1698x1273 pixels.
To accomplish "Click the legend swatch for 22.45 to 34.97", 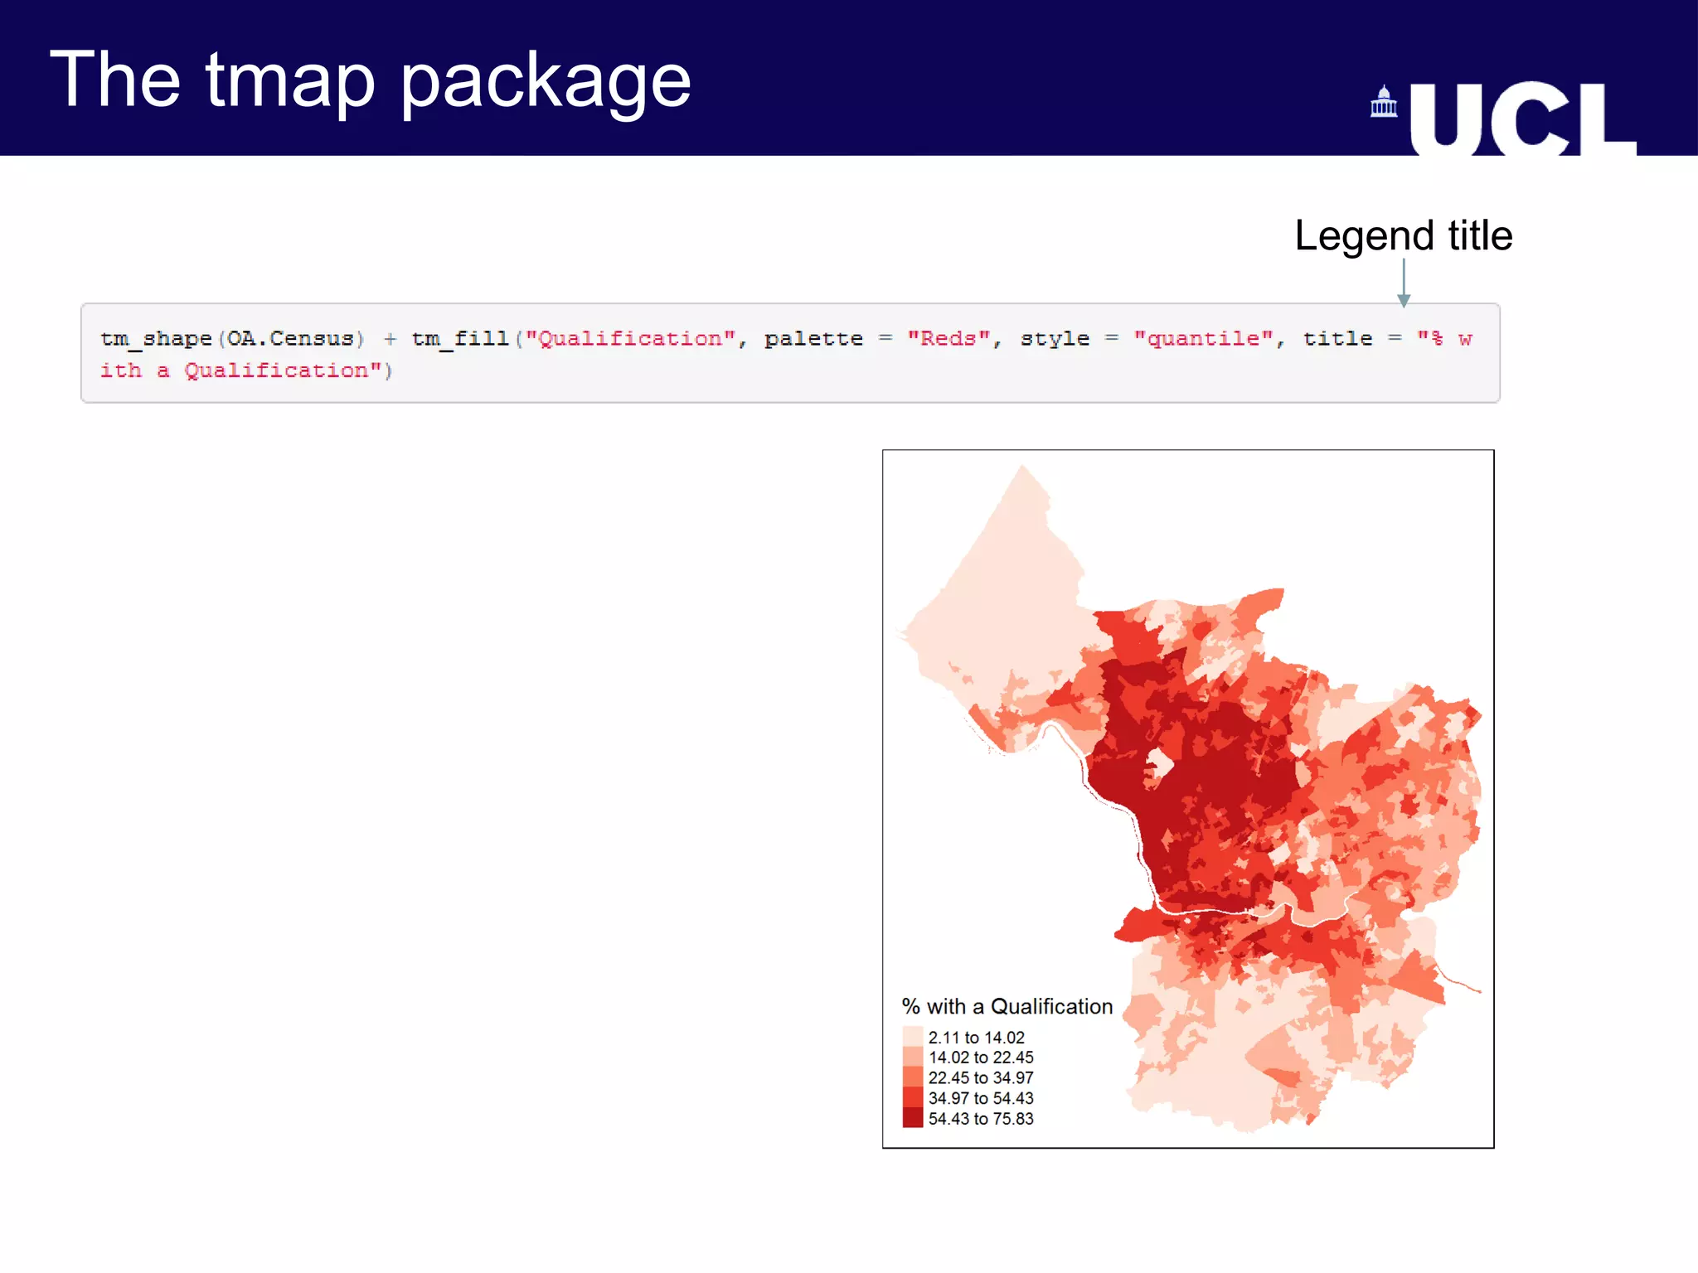I will pyautogui.click(x=913, y=1077).
